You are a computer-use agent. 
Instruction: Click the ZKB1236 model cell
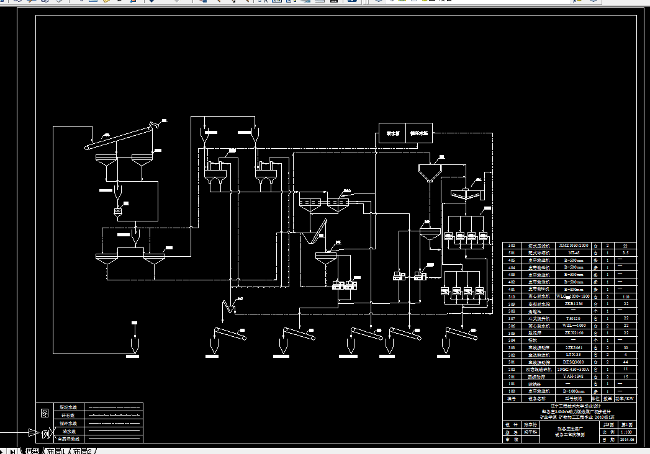(573, 304)
